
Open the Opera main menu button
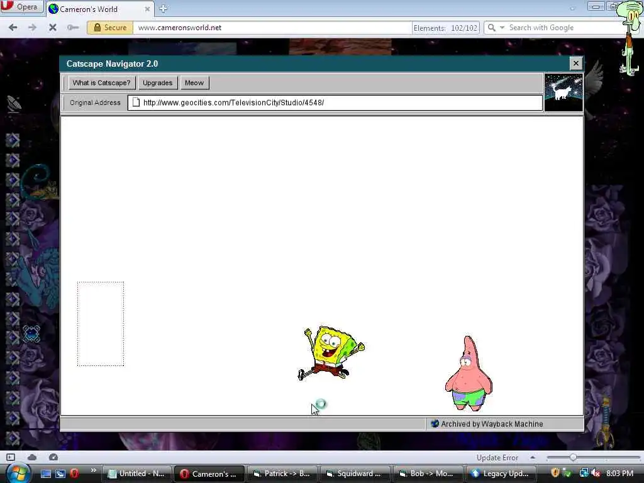[x=22, y=7]
